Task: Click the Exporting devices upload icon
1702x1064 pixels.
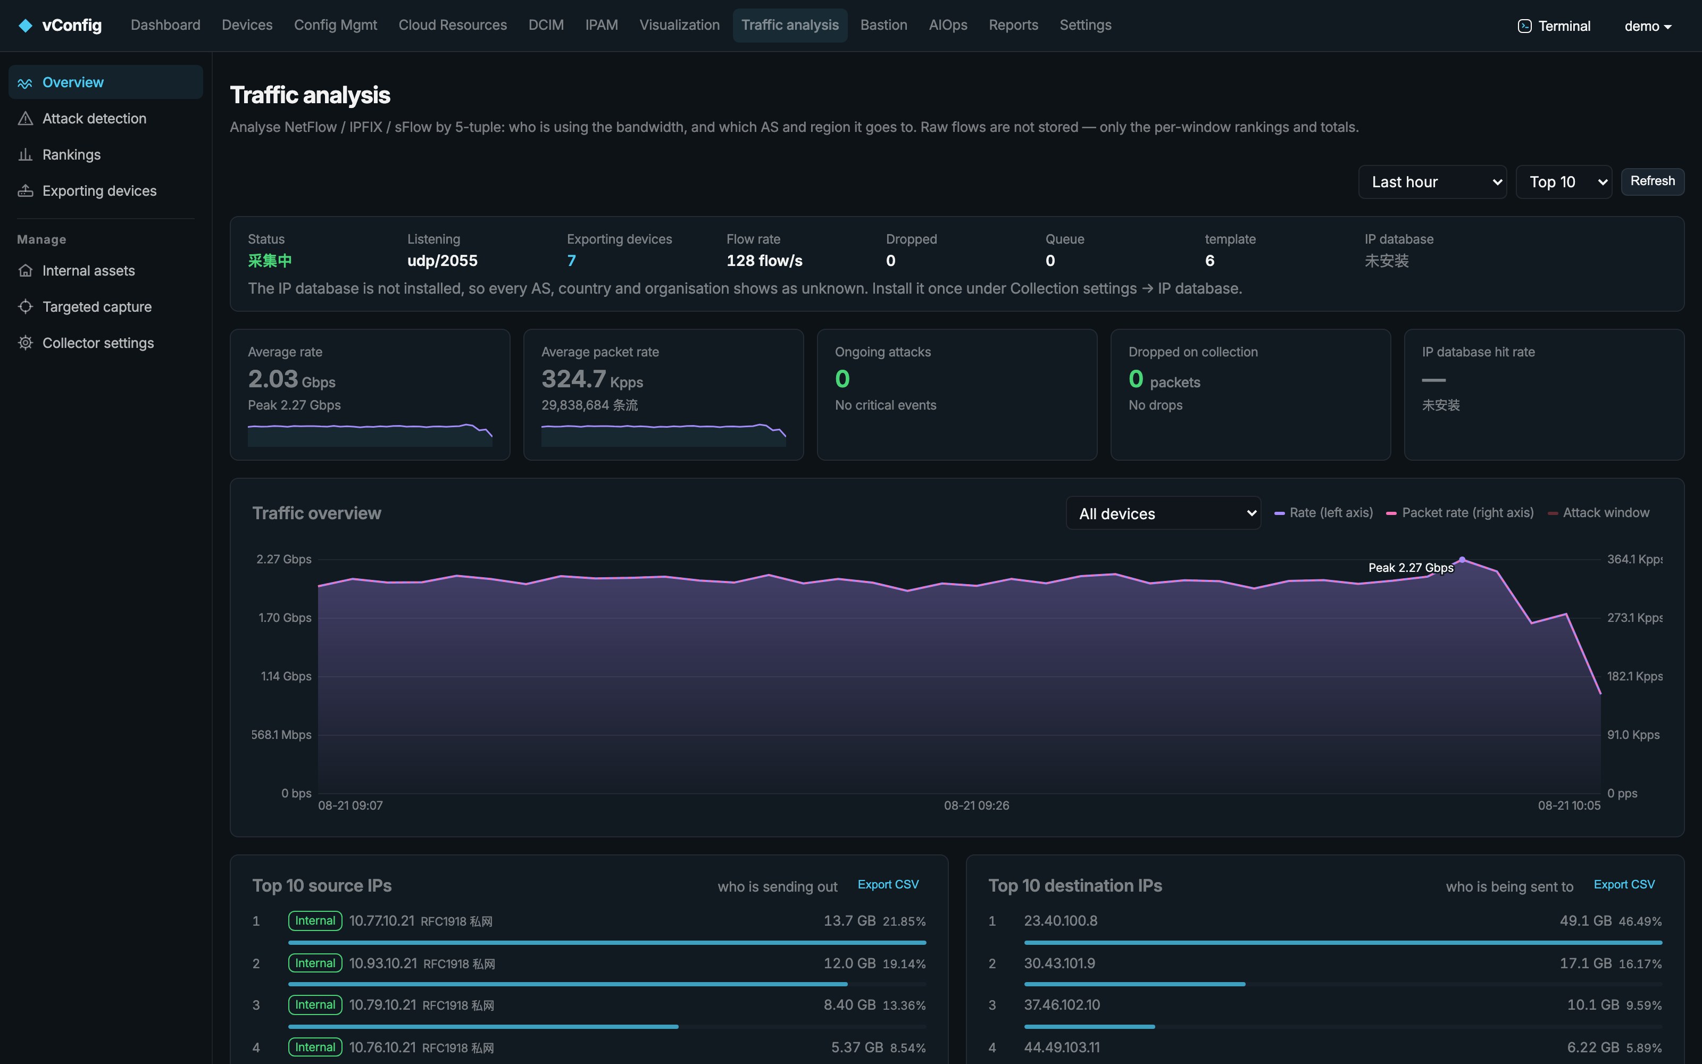Action: (x=26, y=190)
